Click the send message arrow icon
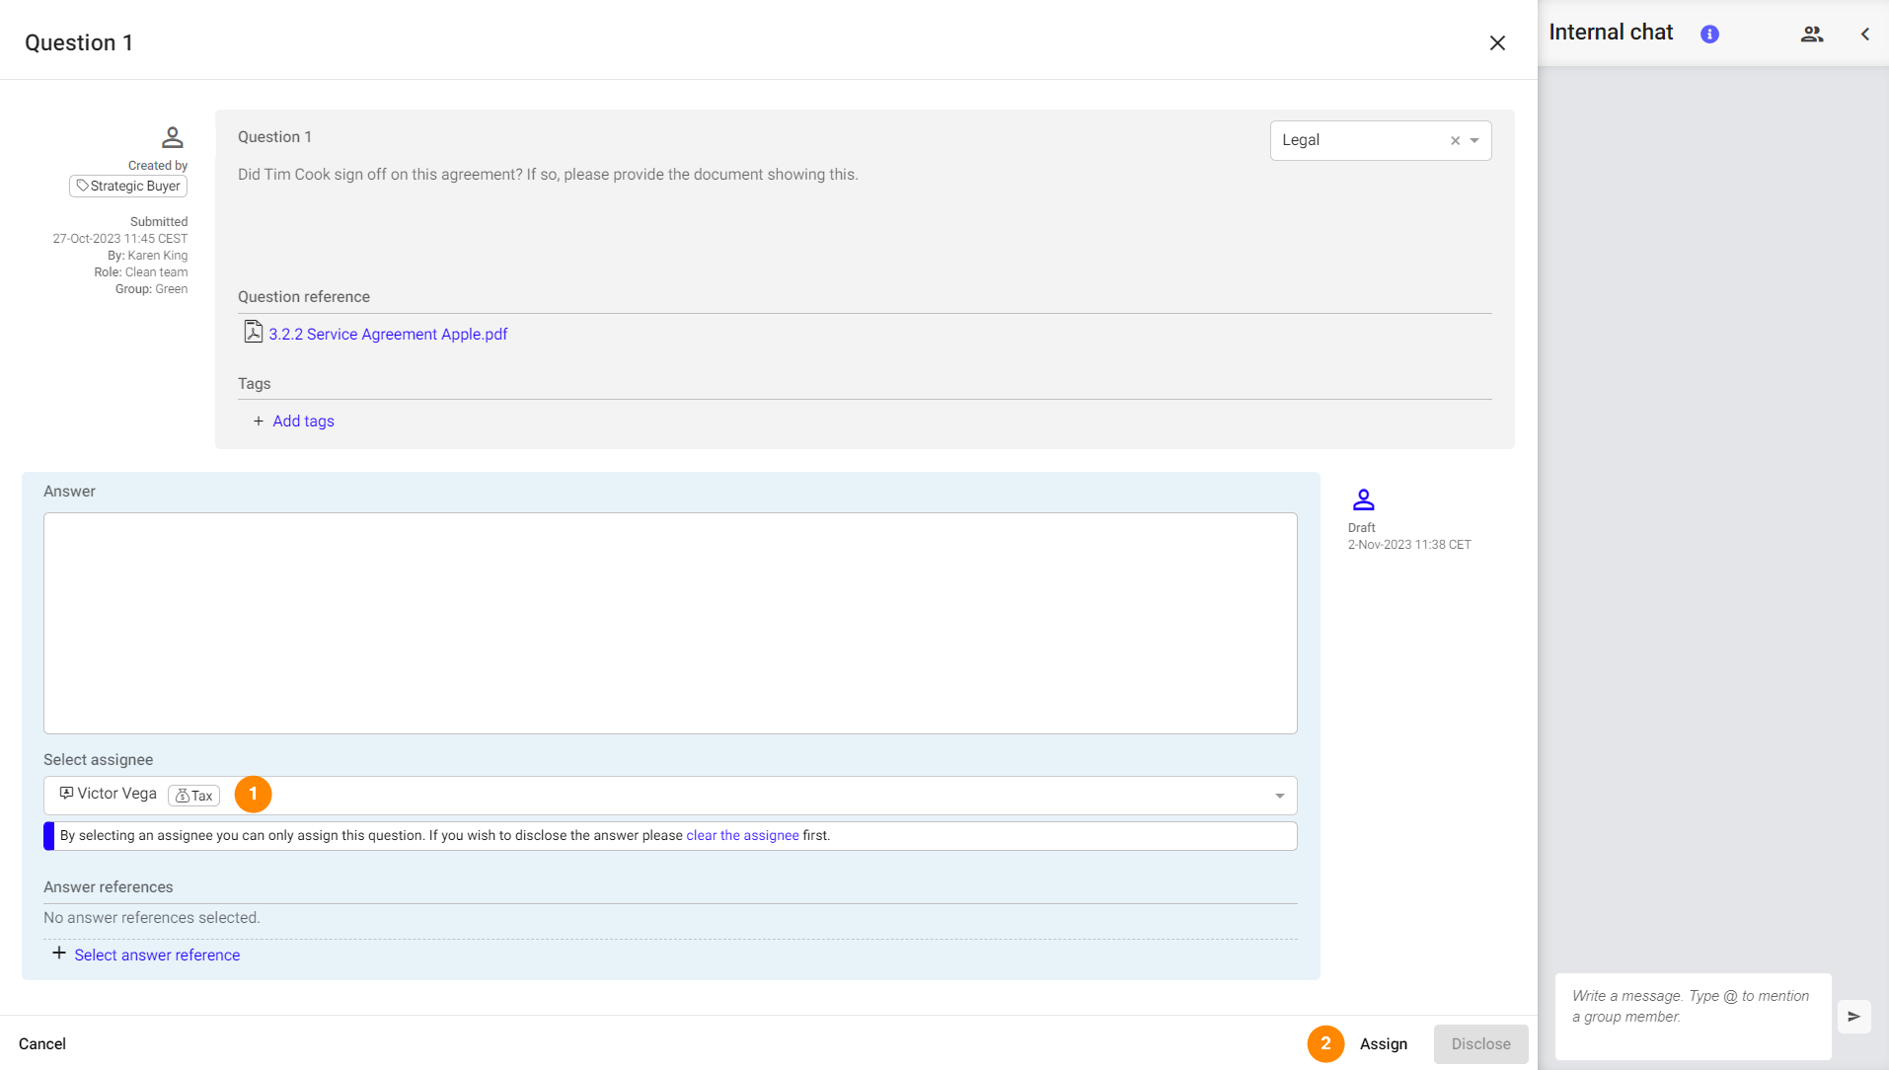This screenshot has height=1070, width=1889. pyautogui.click(x=1853, y=1017)
